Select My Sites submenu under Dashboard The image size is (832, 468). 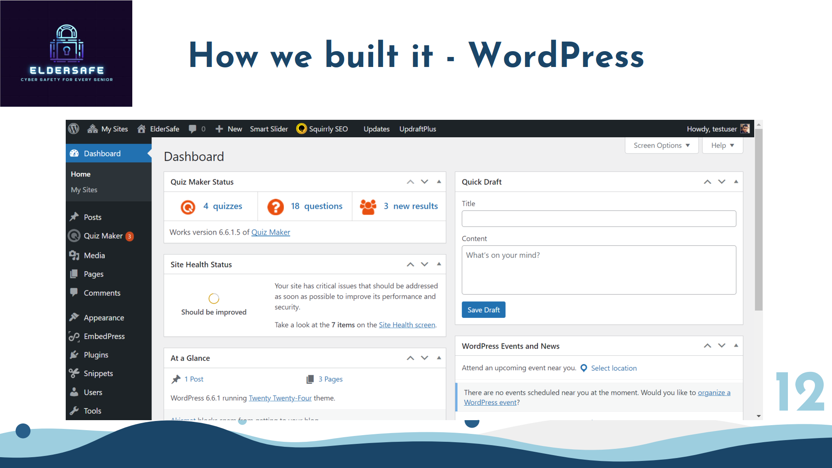click(84, 190)
